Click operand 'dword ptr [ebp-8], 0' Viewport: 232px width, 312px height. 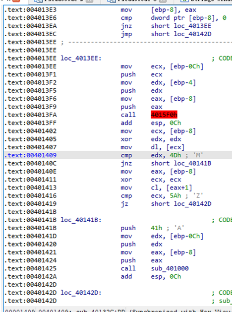click(189, 18)
